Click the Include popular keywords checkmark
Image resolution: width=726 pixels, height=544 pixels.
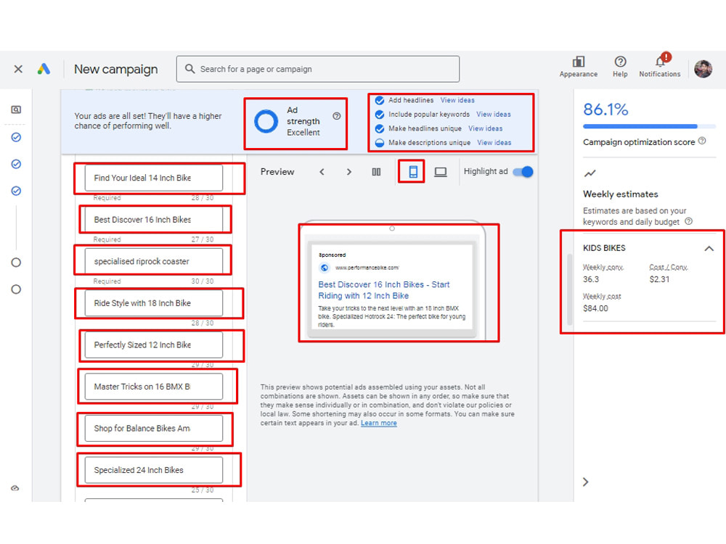coord(380,115)
